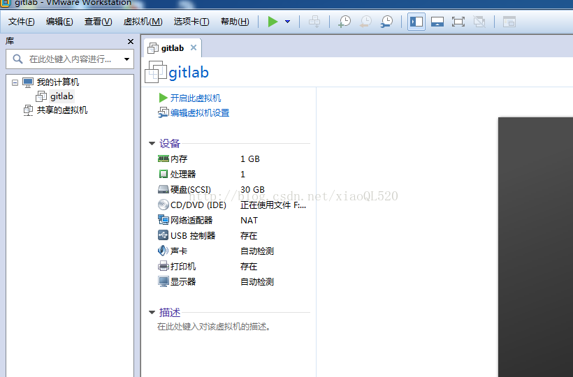
Task: Open the 选项卡(T) menu
Action: (x=191, y=22)
